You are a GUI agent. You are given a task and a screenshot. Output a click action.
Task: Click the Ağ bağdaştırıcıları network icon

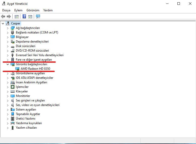pyautogui.click(x=13, y=28)
